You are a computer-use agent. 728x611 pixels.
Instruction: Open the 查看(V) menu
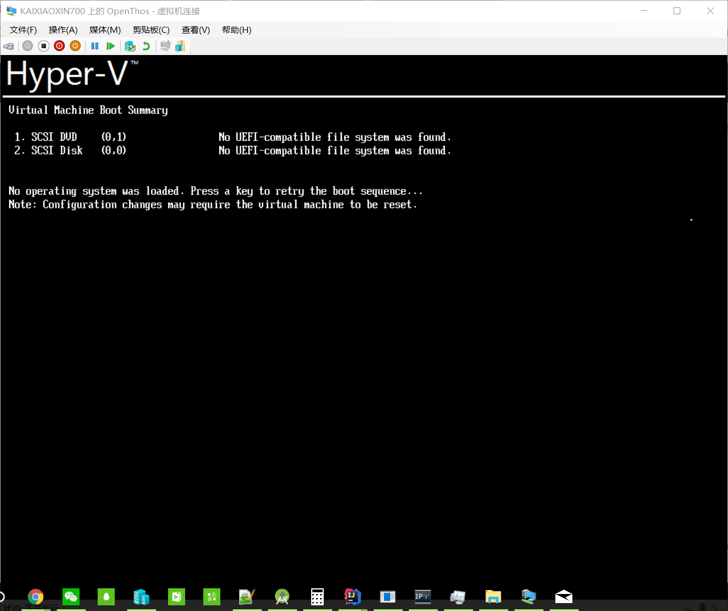pyautogui.click(x=195, y=30)
